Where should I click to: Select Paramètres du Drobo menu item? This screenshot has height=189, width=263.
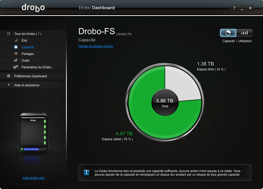(37, 67)
